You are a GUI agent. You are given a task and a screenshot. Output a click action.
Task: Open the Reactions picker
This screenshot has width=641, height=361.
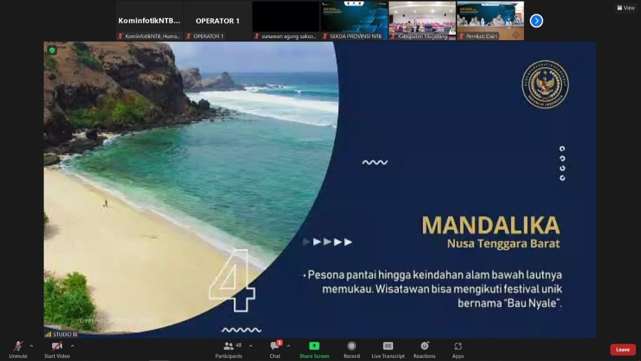click(x=424, y=349)
